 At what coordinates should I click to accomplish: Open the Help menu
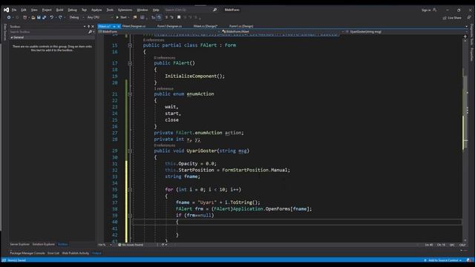(156, 10)
